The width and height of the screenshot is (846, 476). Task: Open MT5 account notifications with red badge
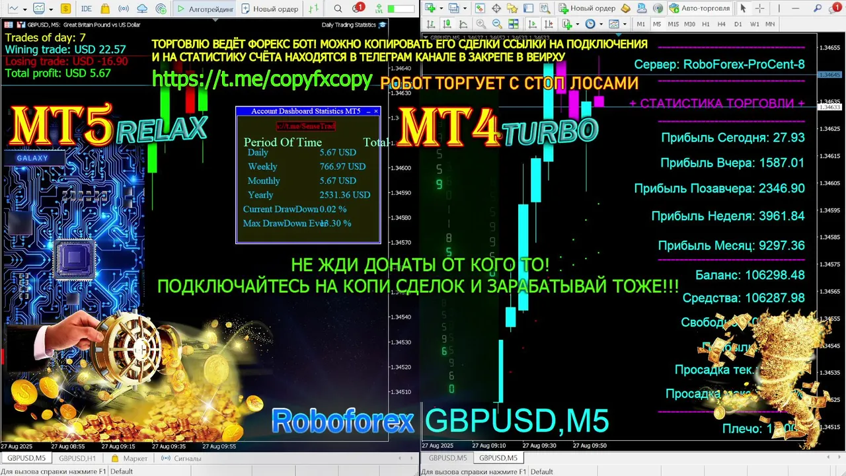click(x=358, y=8)
